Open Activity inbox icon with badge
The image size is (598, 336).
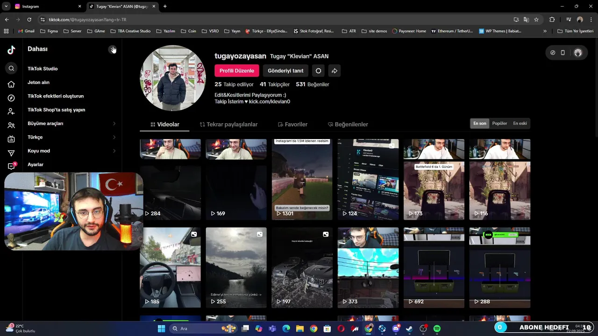click(x=11, y=166)
